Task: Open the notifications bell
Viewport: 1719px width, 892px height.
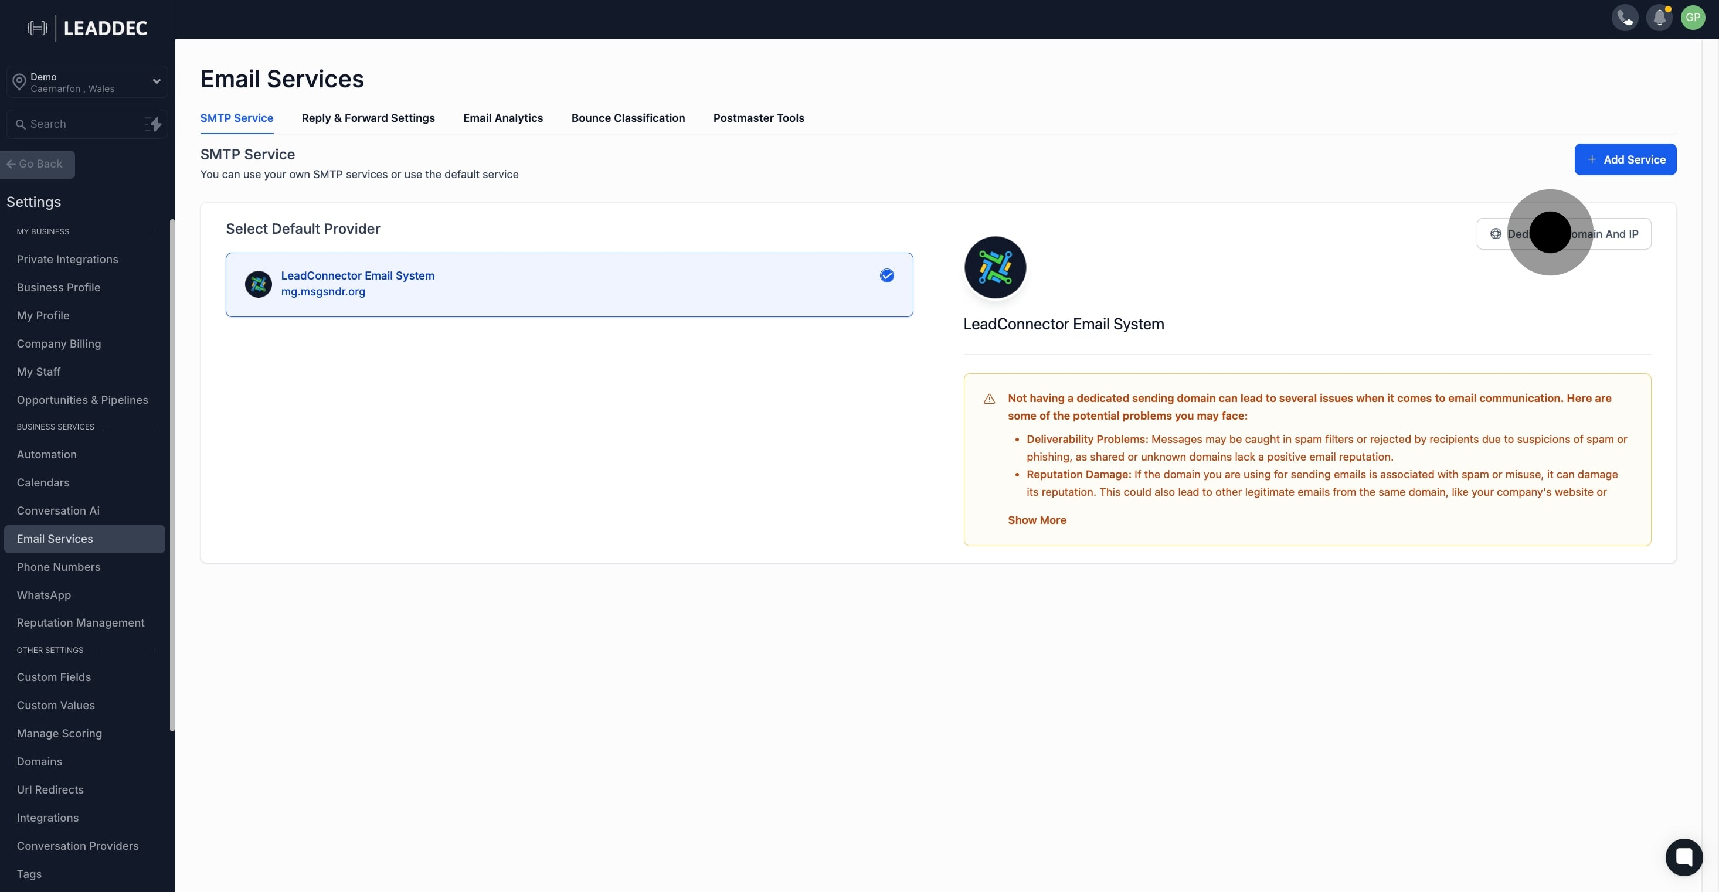Action: [1659, 18]
